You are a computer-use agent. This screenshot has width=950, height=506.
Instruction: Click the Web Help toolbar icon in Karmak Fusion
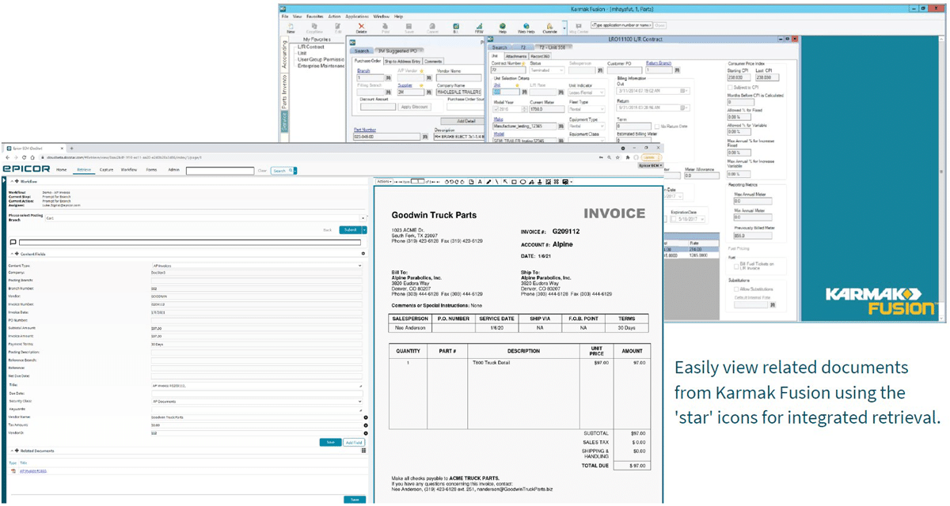[x=526, y=28]
